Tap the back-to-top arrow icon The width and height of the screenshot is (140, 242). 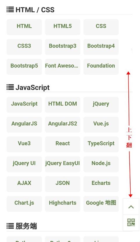131,207
